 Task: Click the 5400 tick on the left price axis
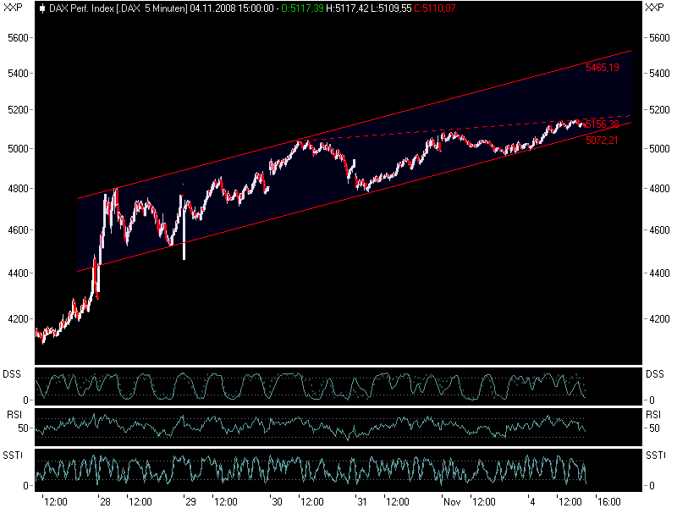tap(18, 74)
